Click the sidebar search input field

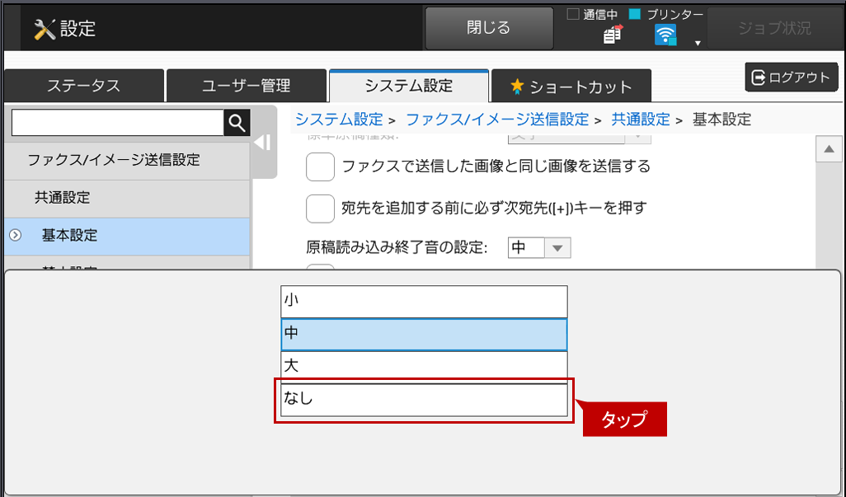(118, 124)
